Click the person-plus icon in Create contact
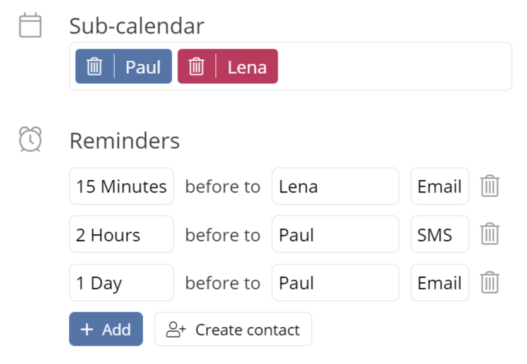Screen dimensions: 527x364 [176, 329]
